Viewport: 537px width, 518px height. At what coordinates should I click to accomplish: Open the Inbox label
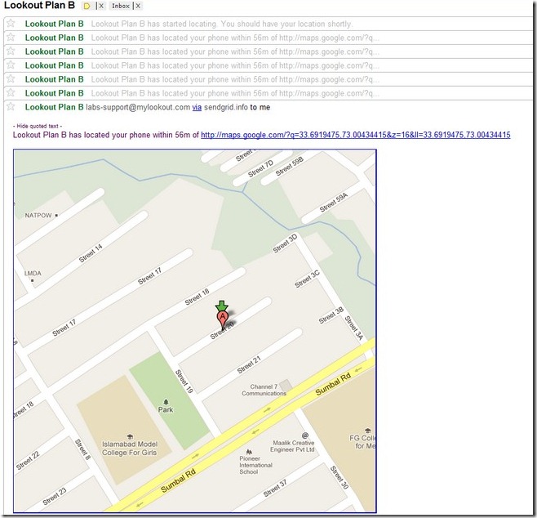[121, 6]
